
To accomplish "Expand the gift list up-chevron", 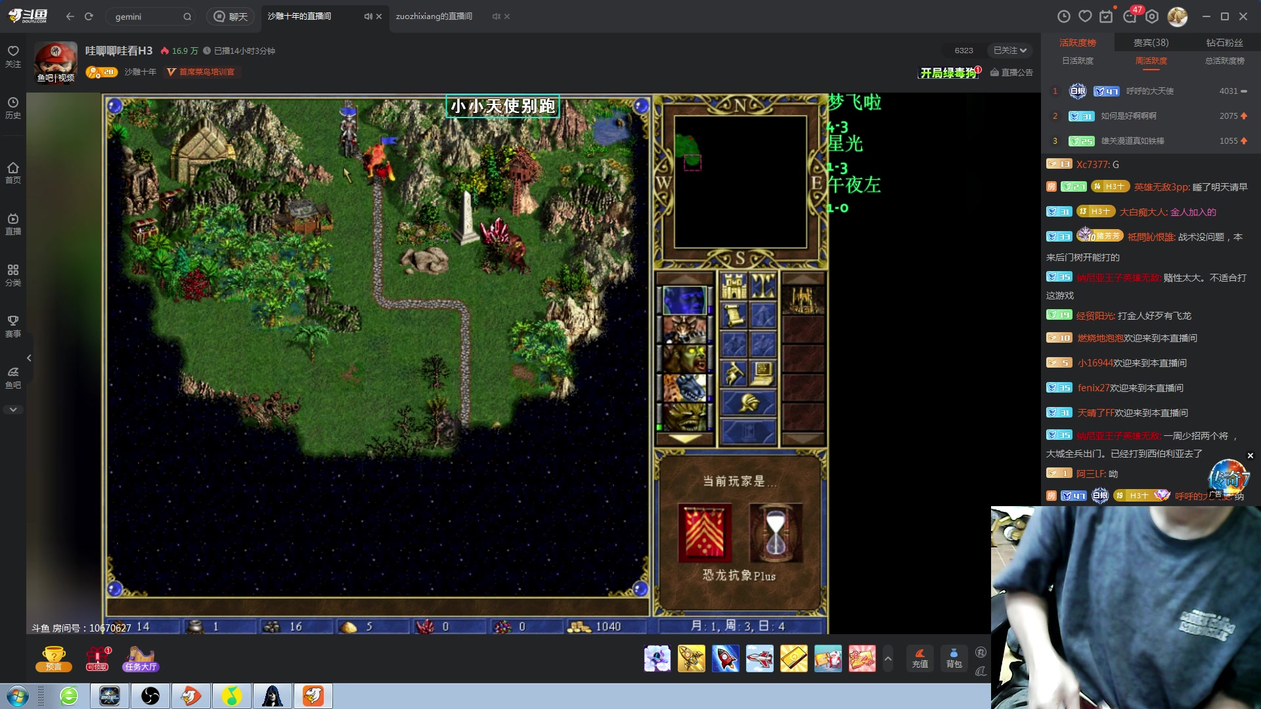I will pos(888,658).
